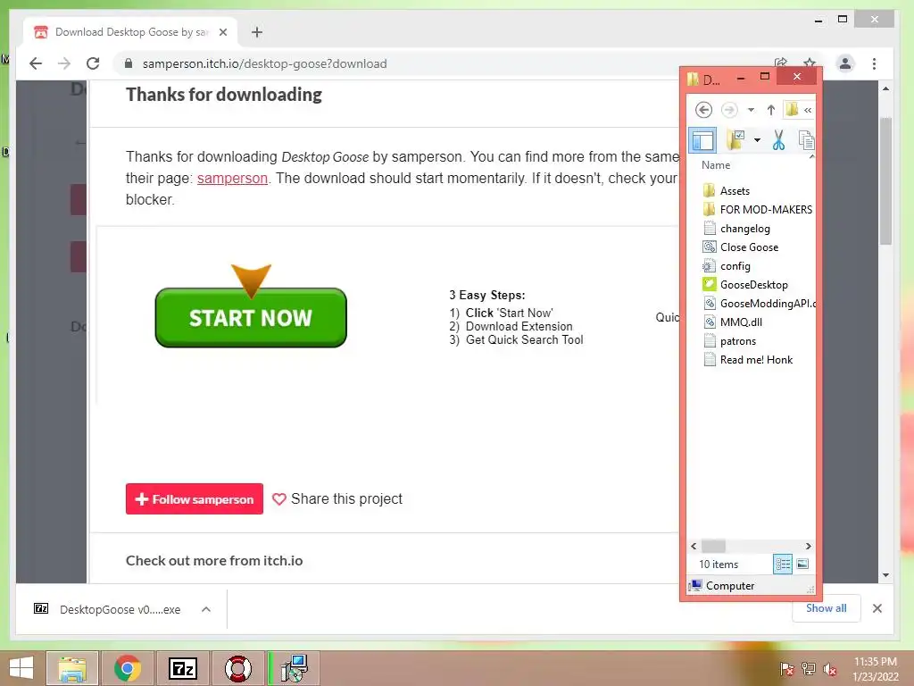
Task: Go back in the Explorer window
Action: coord(703,110)
